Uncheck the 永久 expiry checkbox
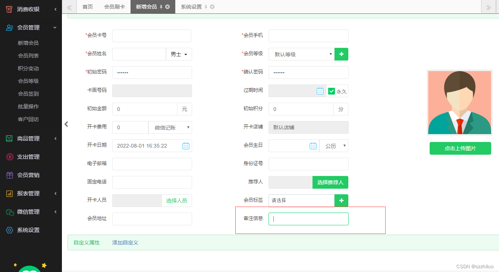The image size is (499, 272). (x=331, y=91)
